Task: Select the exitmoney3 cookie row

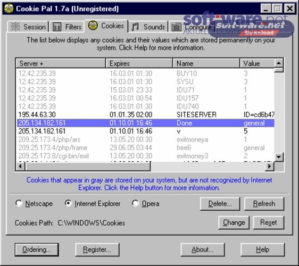Action: pyautogui.click(x=145, y=156)
